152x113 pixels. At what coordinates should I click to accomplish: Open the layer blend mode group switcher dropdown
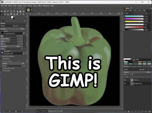(x=149, y=69)
